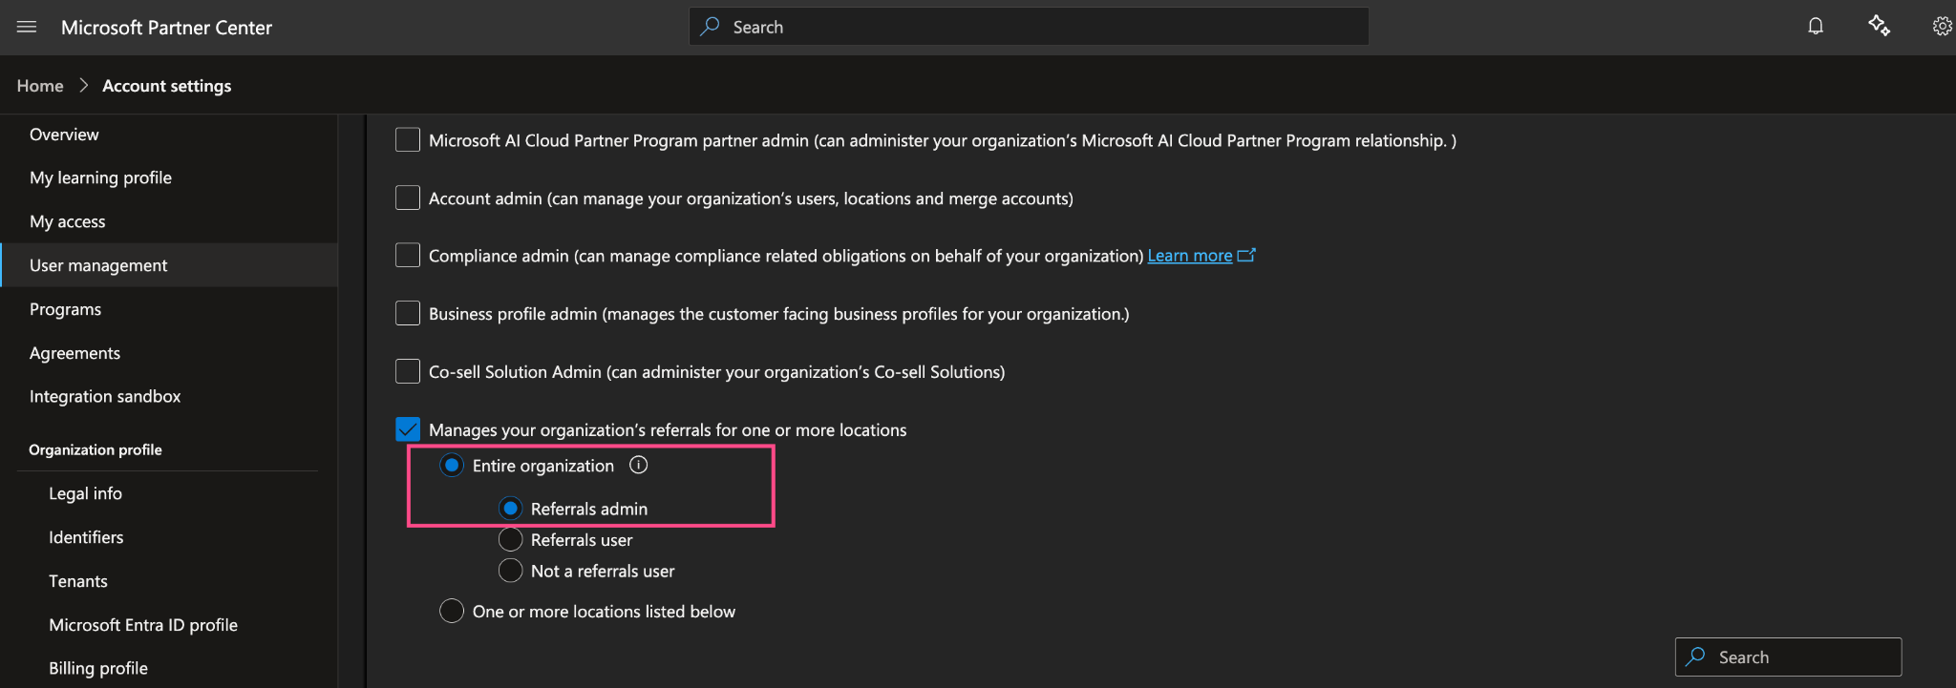Click the top Search field
The image size is (1956, 688).
tap(1029, 27)
